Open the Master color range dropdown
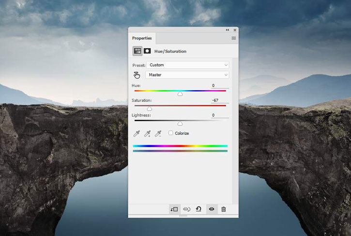Screen dimensions: 351x236 point(187,75)
